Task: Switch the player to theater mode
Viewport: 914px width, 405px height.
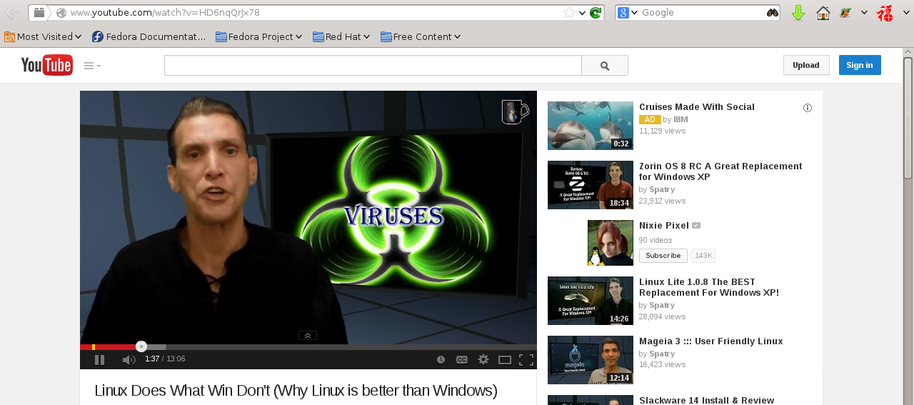Action: pyautogui.click(x=505, y=359)
